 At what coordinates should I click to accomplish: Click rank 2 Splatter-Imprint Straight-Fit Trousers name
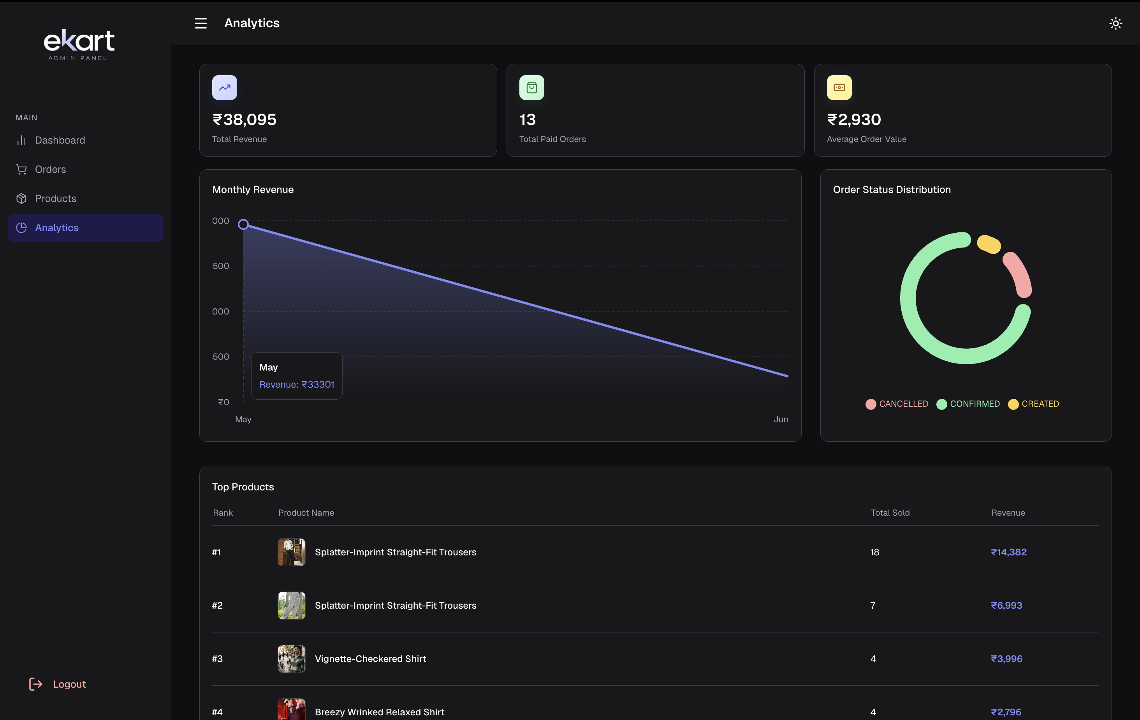[x=396, y=606]
